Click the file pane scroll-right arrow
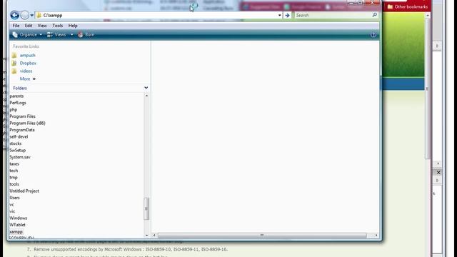The width and height of the screenshot is (457, 257). [376, 236]
